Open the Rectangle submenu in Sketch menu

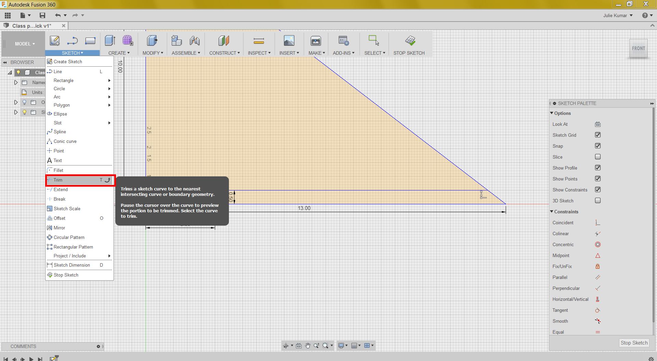(x=79, y=80)
